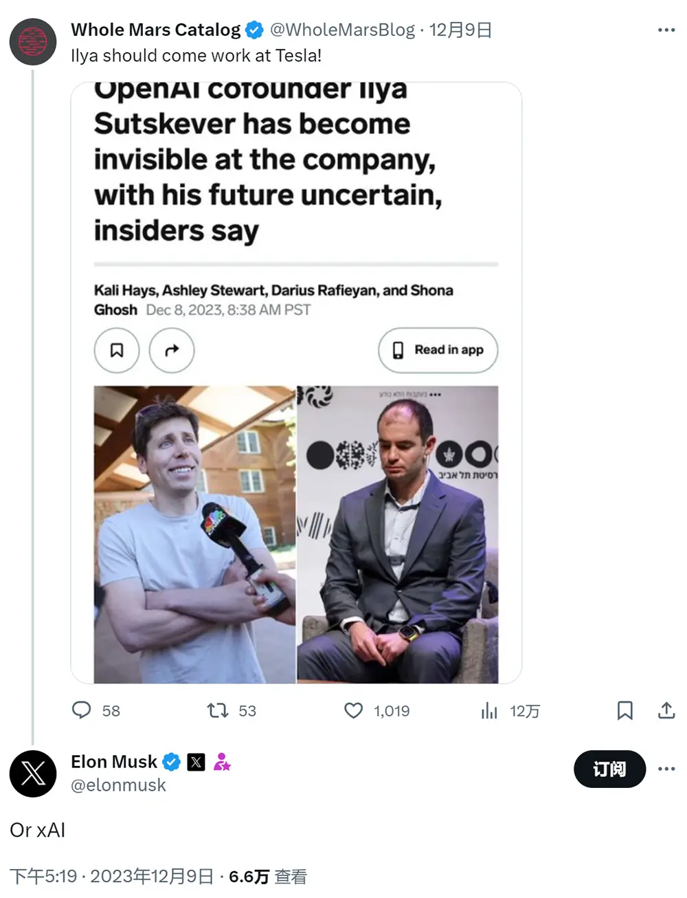Open more options for Whole Mars Catalog tweet
Image resolution: width=687 pixels, height=898 pixels.
[666, 30]
